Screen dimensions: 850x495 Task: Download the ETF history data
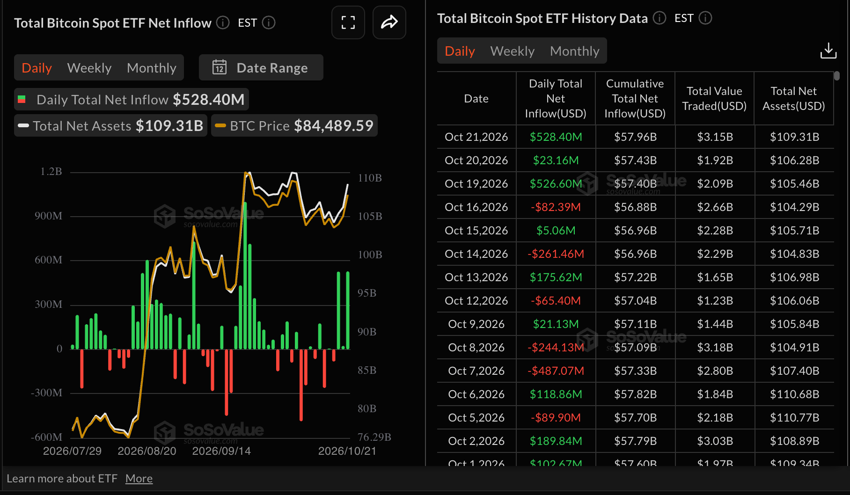828,51
